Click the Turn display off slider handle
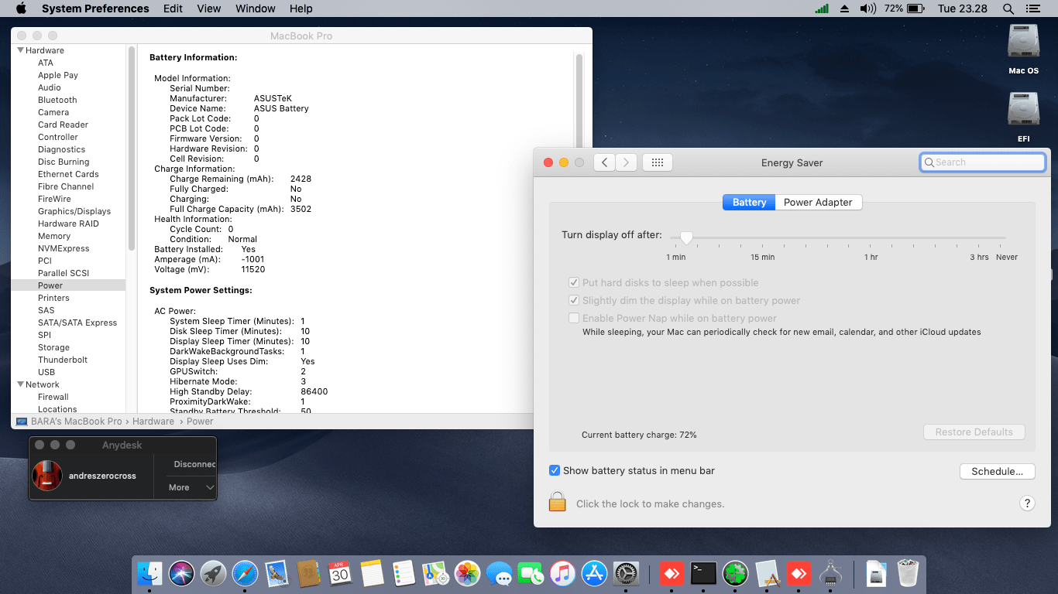Screen dimensions: 1058x594 [x=686, y=238]
